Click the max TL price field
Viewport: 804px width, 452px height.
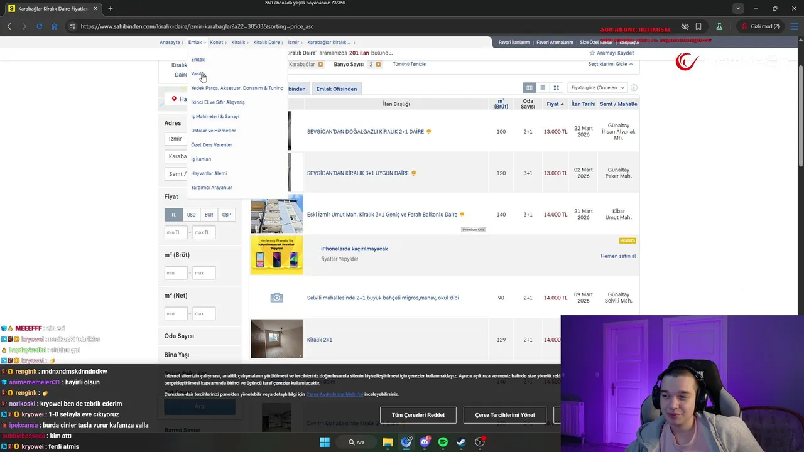click(204, 232)
